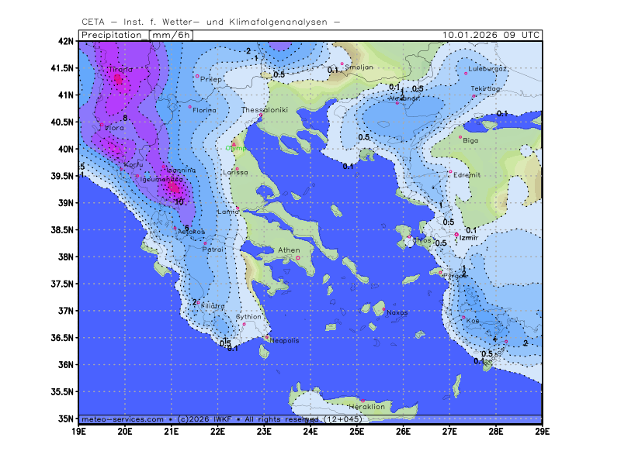
Task: Click the Tirana city marker
Action: [118, 76]
